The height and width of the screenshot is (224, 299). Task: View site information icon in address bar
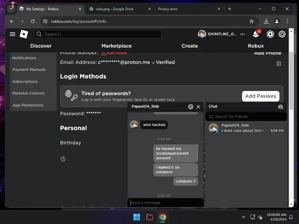coord(45,21)
